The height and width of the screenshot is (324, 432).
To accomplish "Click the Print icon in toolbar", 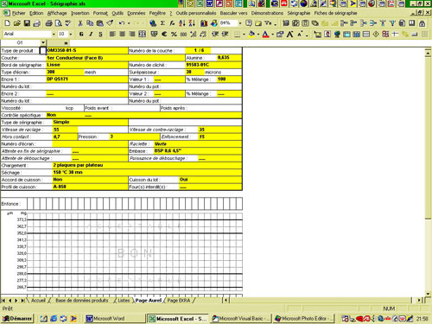I will coord(49,23).
